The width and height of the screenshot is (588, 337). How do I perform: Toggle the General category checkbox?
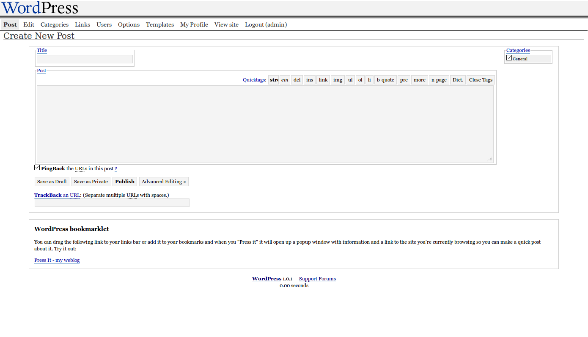[509, 58]
